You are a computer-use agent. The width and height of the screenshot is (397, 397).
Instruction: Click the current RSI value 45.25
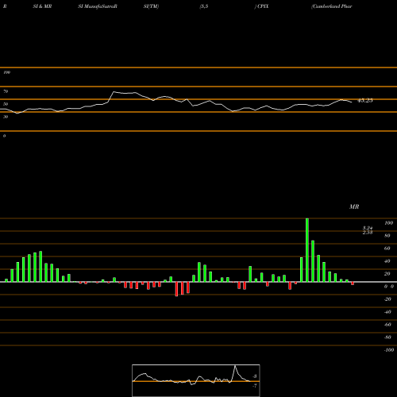365,101
